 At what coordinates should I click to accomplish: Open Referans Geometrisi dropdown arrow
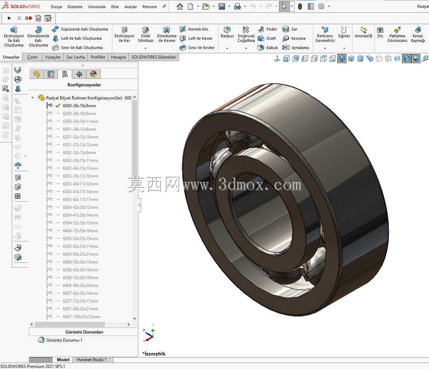(325, 48)
